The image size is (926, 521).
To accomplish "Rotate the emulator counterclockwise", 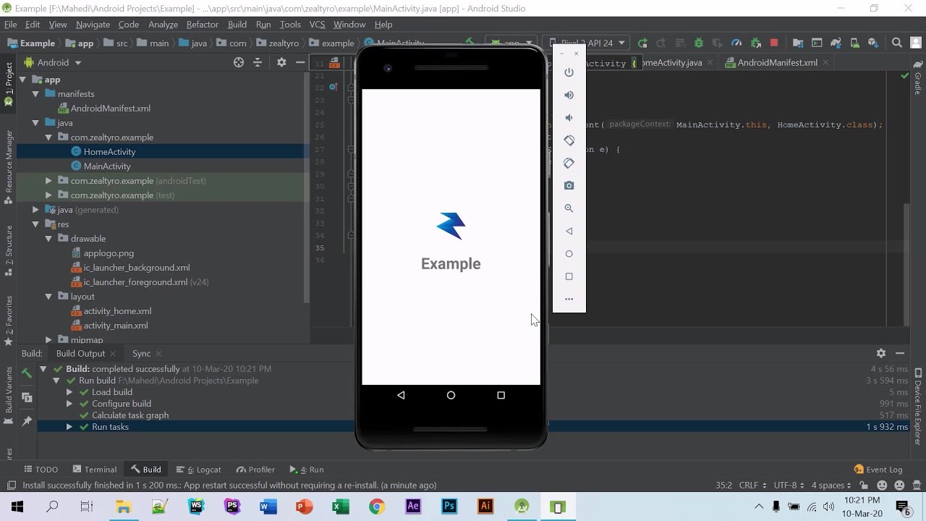I will click(x=569, y=140).
